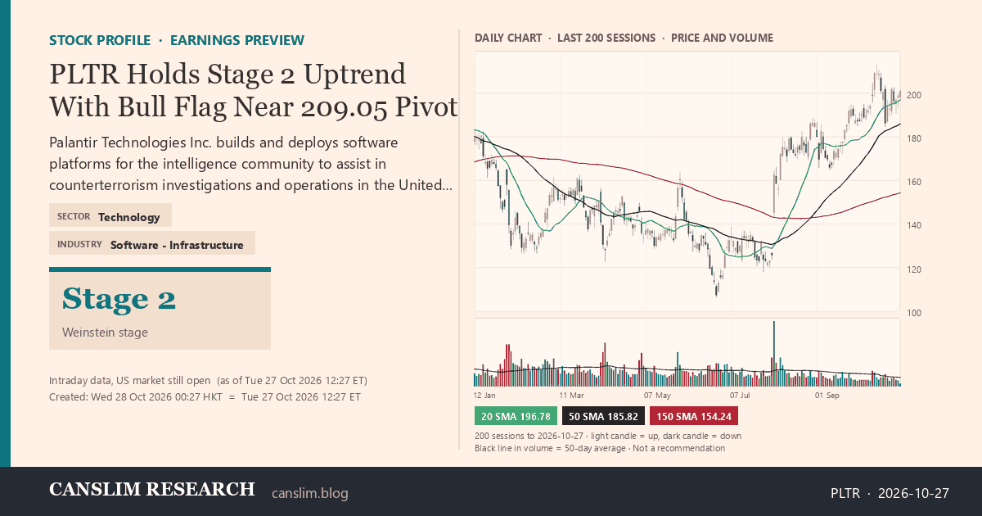Image resolution: width=982 pixels, height=516 pixels.
Task: Click the 150 SMA 154.24 red legend badge
Action: click(x=694, y=416)
